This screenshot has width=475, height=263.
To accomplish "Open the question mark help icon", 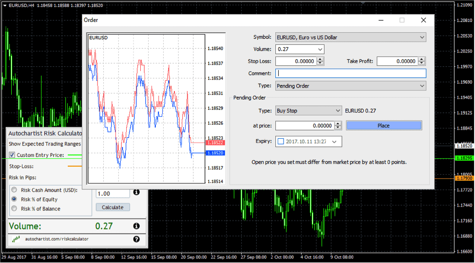I will pos(136,239).
